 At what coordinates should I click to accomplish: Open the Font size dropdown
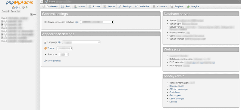coord(64,54)
